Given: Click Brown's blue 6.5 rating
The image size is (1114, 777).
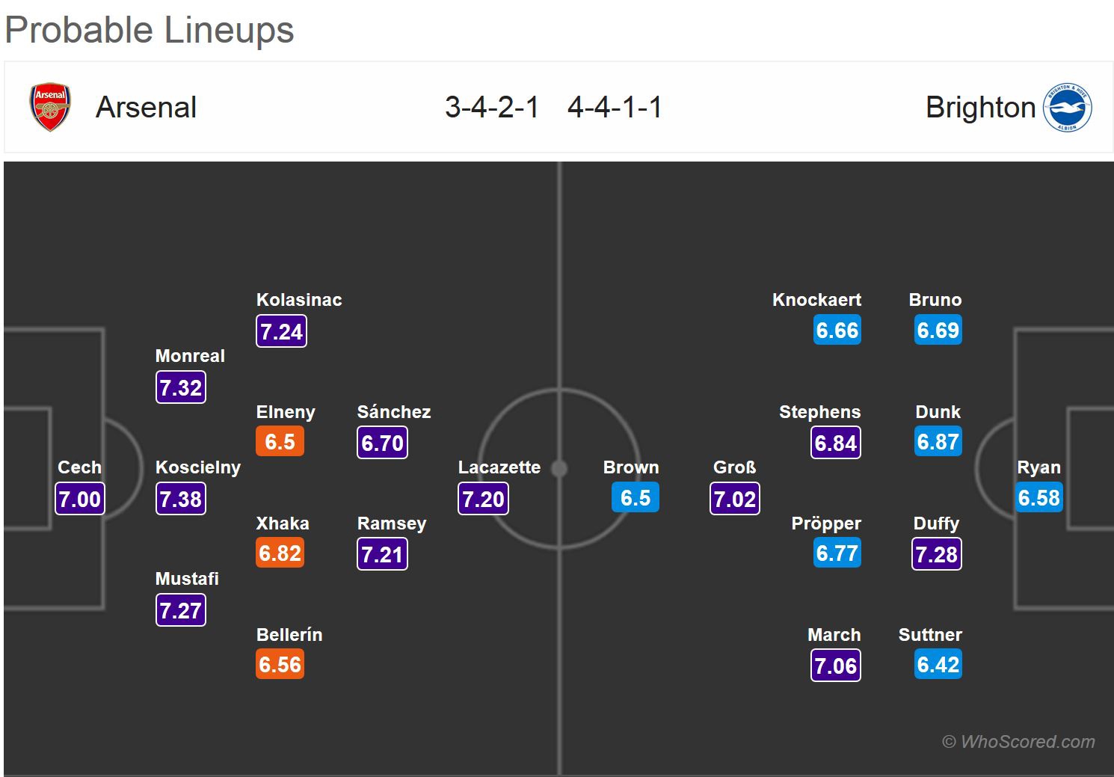Looking at the screenshot, I should click(x=635, y=498).
